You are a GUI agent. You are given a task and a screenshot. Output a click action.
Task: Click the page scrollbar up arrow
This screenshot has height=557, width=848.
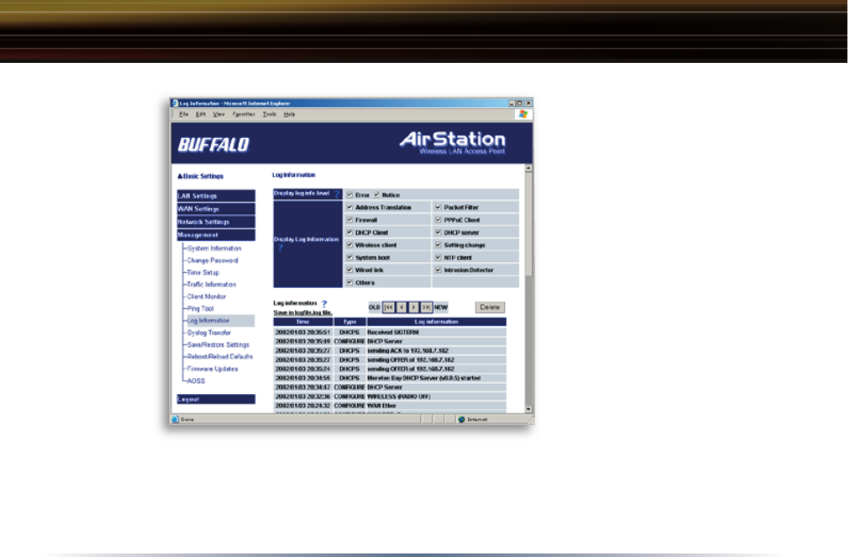pos(528,168)
